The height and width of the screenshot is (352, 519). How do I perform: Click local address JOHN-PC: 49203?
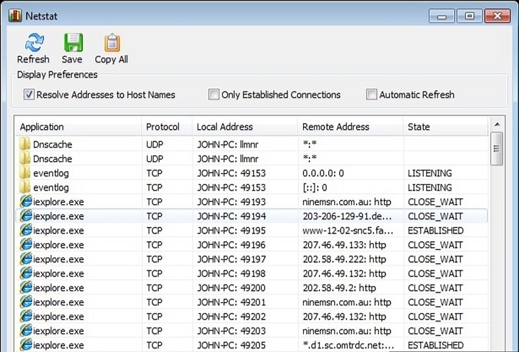tap(232, 331)
